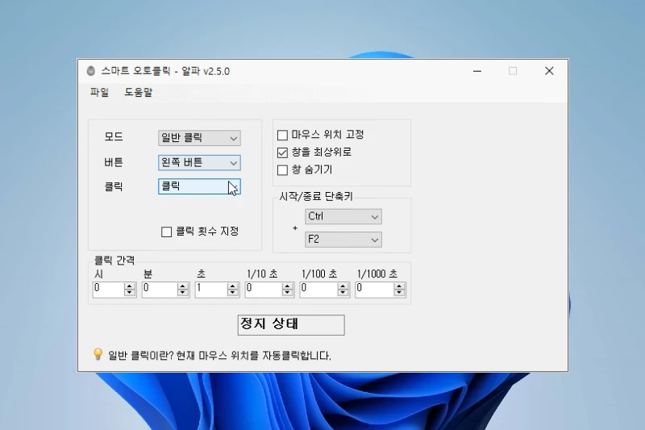Increase the 1/10 초 spinner value
The width and height of the screenshot is (645, 430).
coord(288,286)
